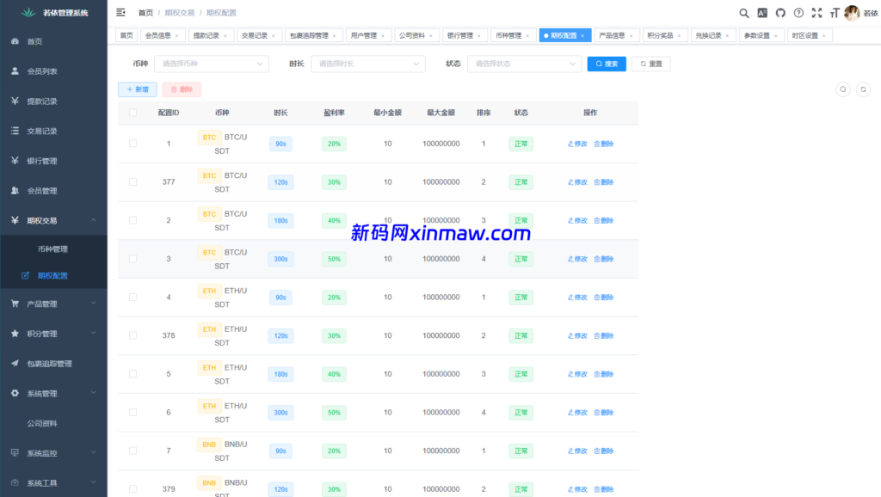Open 会员管理 in the sidebar
Image resolution: width=881 pixels, height=497 pixels.
pos(53,190)
